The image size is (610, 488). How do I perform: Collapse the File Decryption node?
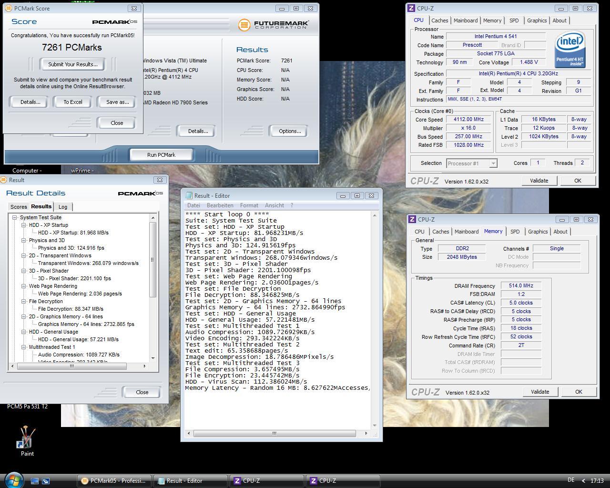tap(24, 301)
